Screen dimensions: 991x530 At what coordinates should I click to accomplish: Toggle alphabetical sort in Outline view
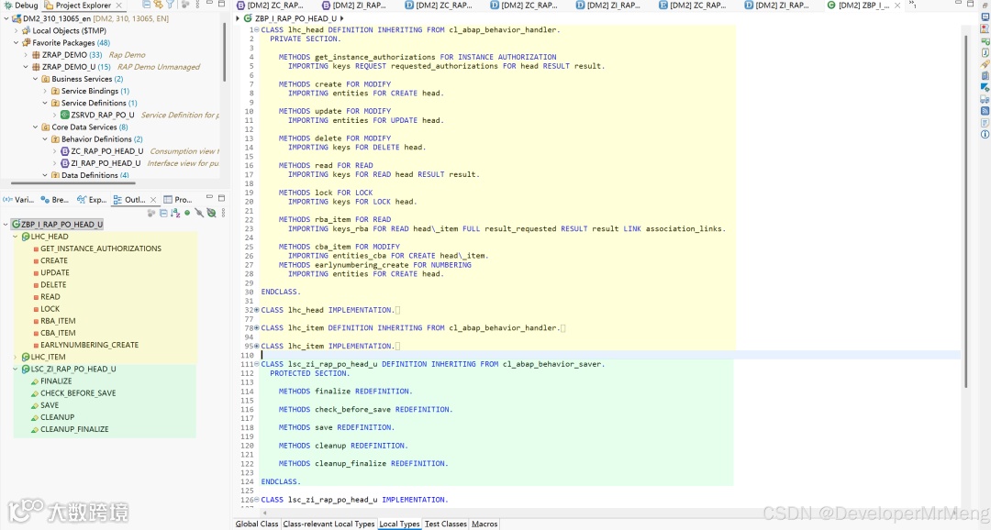175,214
